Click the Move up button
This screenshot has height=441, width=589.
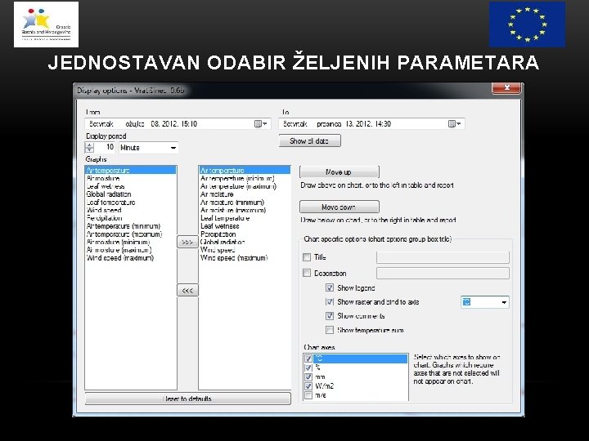[x=339, y=172]
